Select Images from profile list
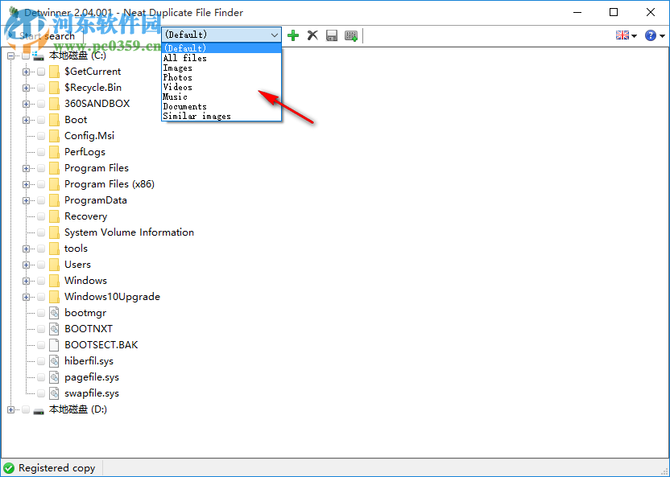This screenshot has height=477, width=670. point(221,68)
